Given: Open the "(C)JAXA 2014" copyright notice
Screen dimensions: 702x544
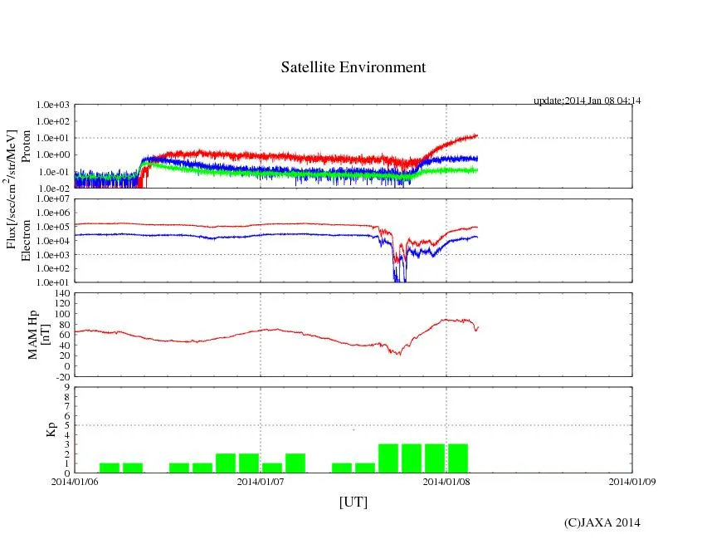Looking at the screenshot, I should (x=602, y=522).
